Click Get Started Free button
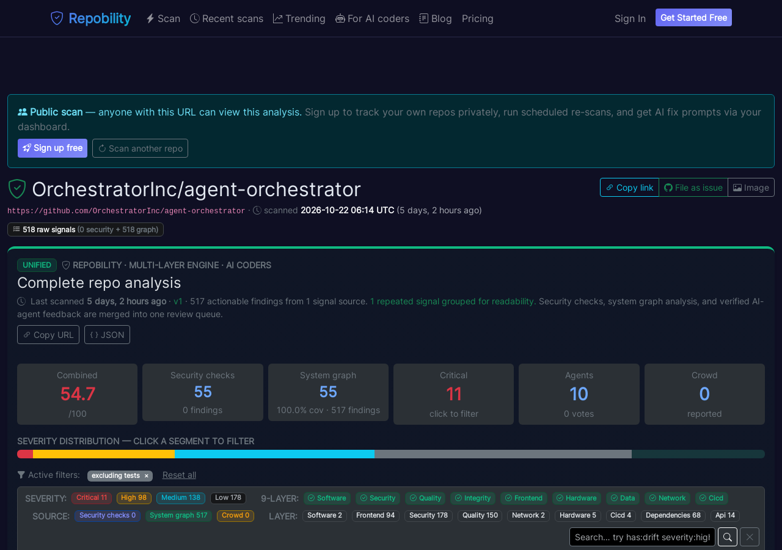The width and height of the screenshot is (782, 550). tap(693, 18)
